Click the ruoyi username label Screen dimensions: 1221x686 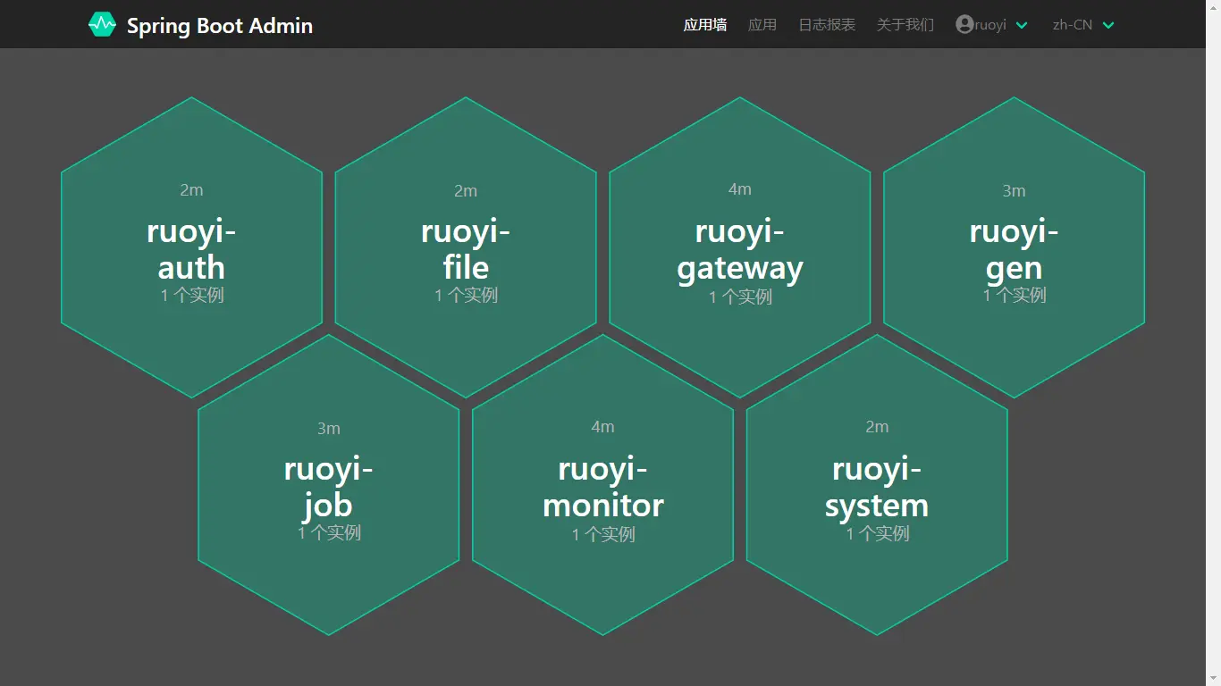coord(990,25)
